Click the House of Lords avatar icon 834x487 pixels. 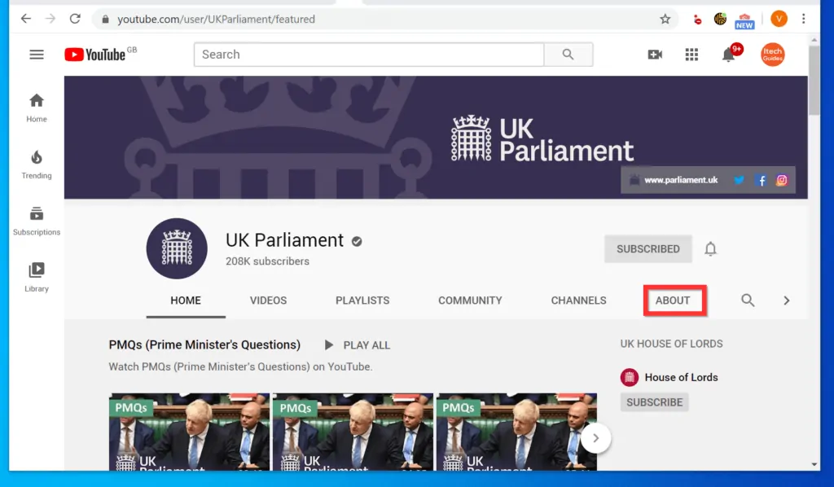630,378
